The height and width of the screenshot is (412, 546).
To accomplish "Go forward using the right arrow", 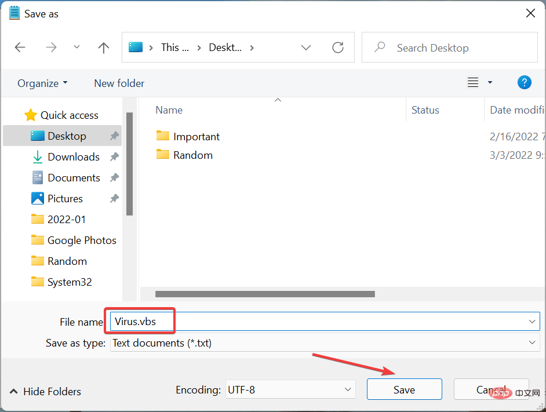I will coord(51,48).
